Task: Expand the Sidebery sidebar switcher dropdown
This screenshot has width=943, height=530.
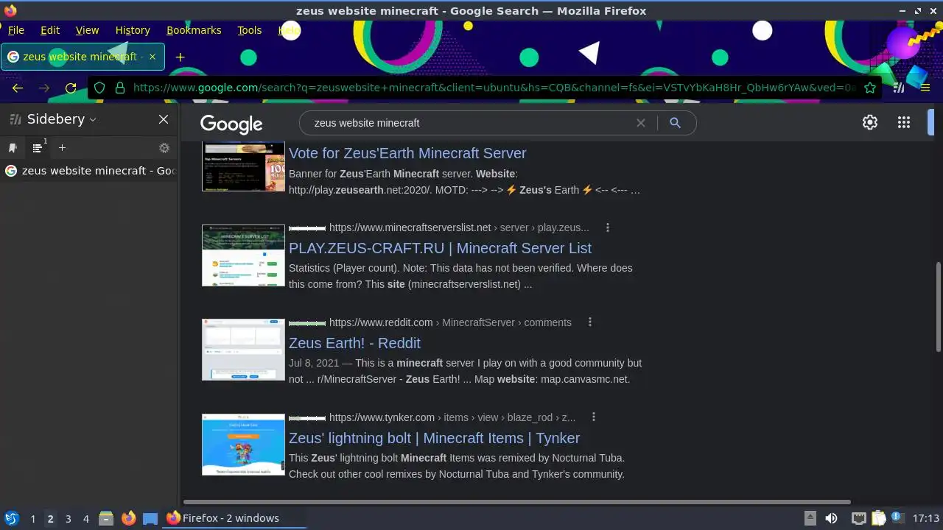Action: pyautogui.click(x=61, y=119)
